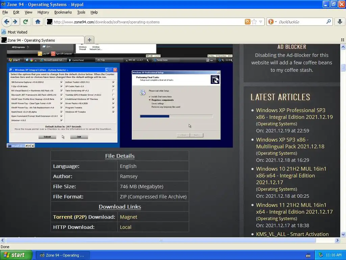The height and width of the screenshot is (260, 346).
Task: Click the keyboard icon in system tray
Action: point(308,255)
